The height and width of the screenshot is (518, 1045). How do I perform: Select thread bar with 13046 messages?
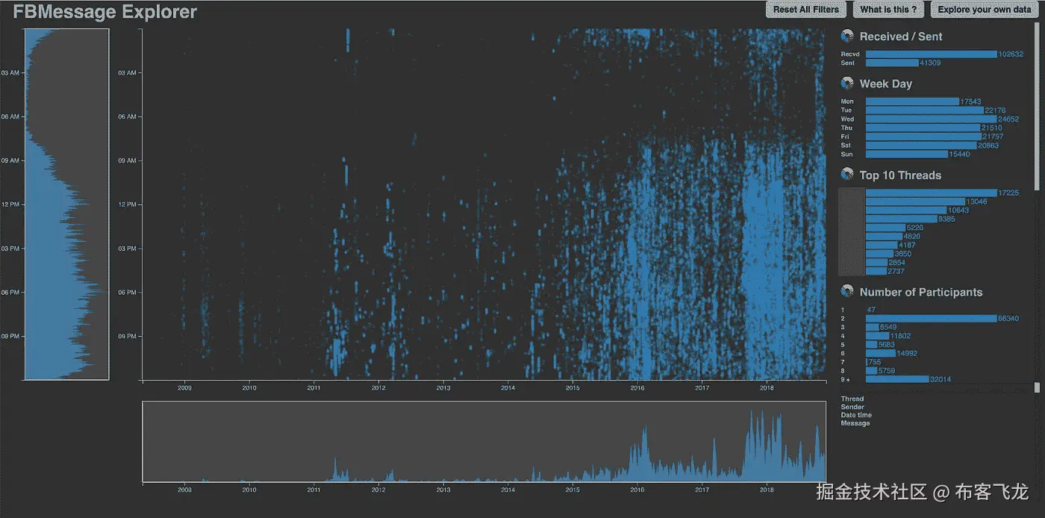pos(915,202)
